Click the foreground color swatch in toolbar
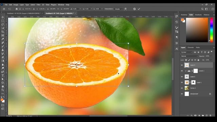217x122 pixels. (2, 100)
